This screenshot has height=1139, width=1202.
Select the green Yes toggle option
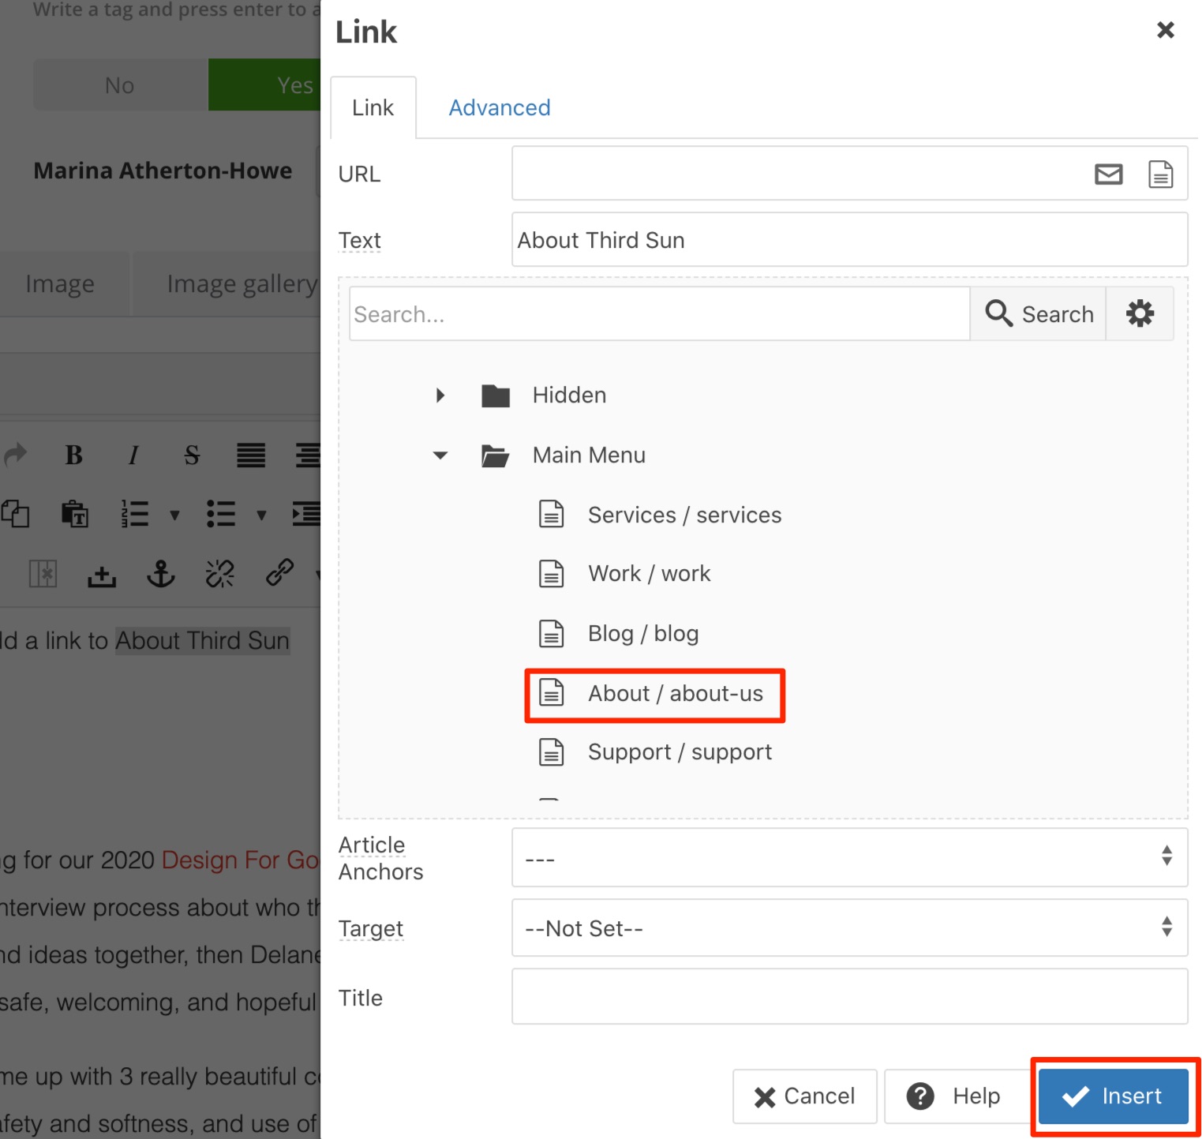(265, 85)
